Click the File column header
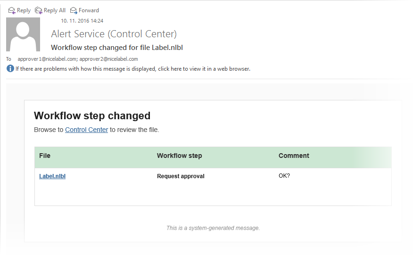This screenshot has width=413, height=255. [45, 156]
